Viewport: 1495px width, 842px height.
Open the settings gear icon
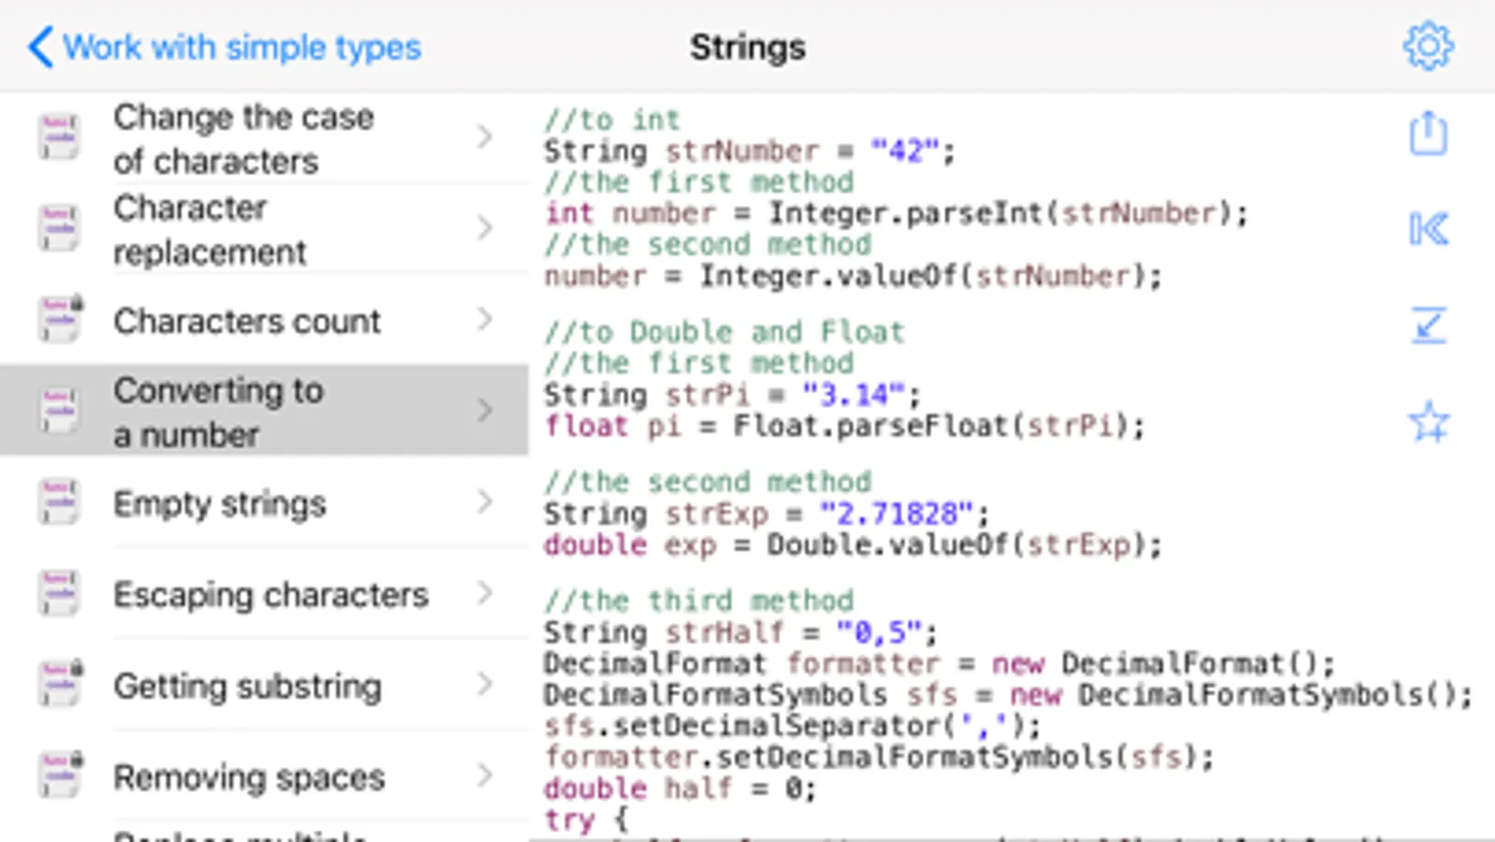coord(1428,46)
